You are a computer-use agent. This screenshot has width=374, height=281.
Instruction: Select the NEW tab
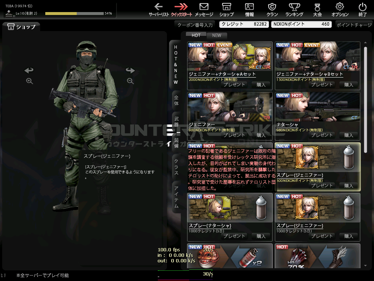pyautogui.click(x=217, y=35)
